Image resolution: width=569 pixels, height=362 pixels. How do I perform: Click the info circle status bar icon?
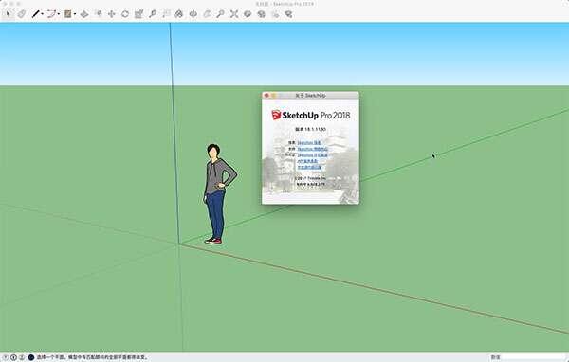click(x=14, y=357)
